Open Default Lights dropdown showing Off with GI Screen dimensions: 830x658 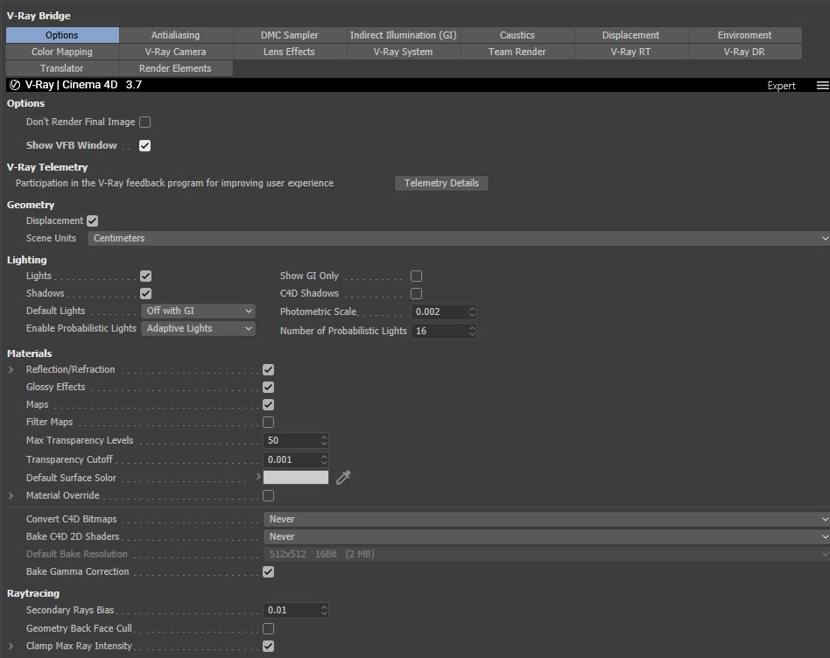click(198, 311)
